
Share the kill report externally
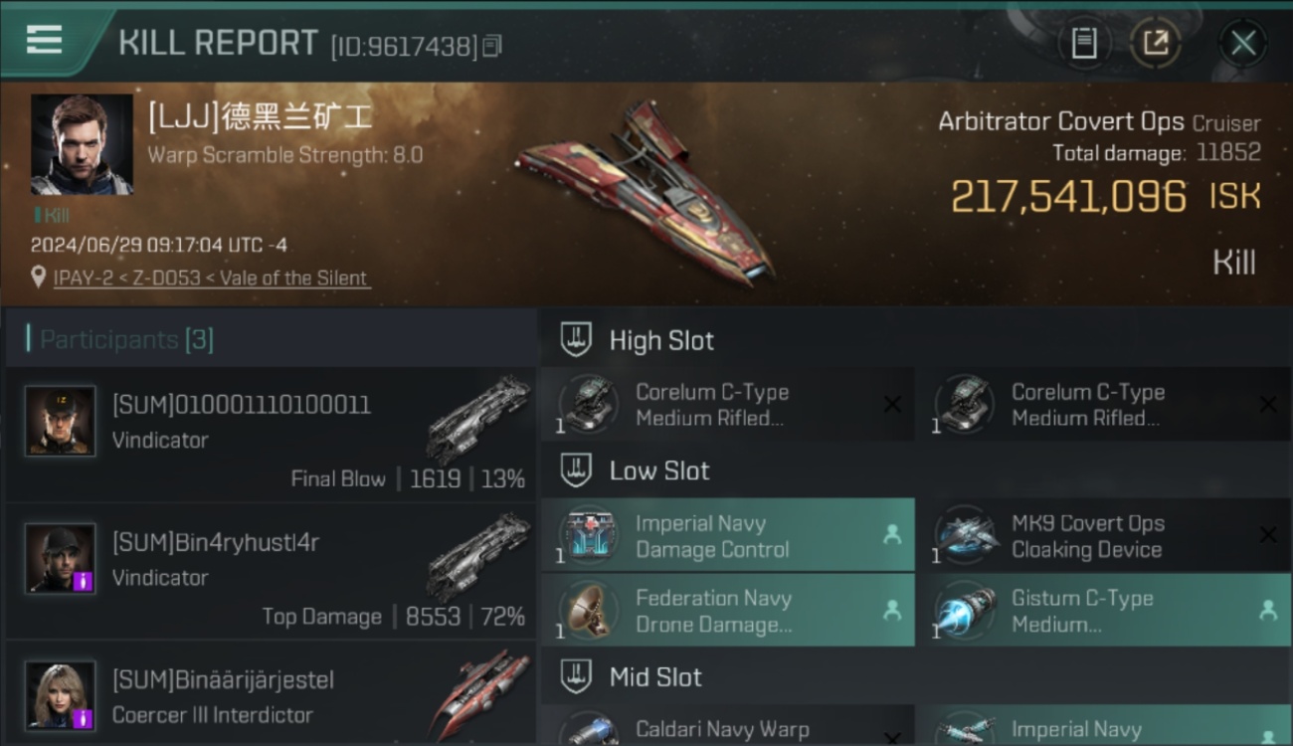click(1156, 43)
